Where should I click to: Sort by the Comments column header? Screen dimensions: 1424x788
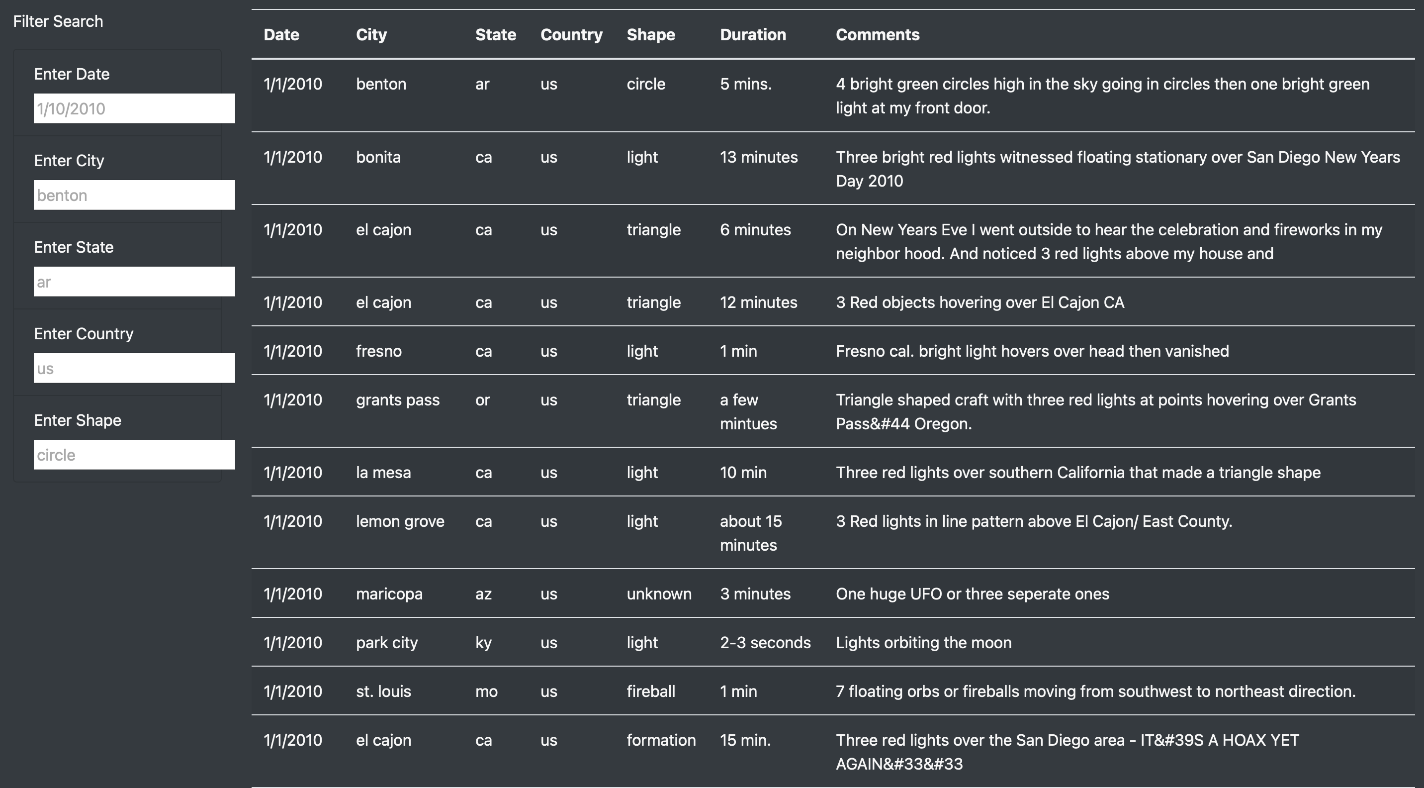[877, 34]
